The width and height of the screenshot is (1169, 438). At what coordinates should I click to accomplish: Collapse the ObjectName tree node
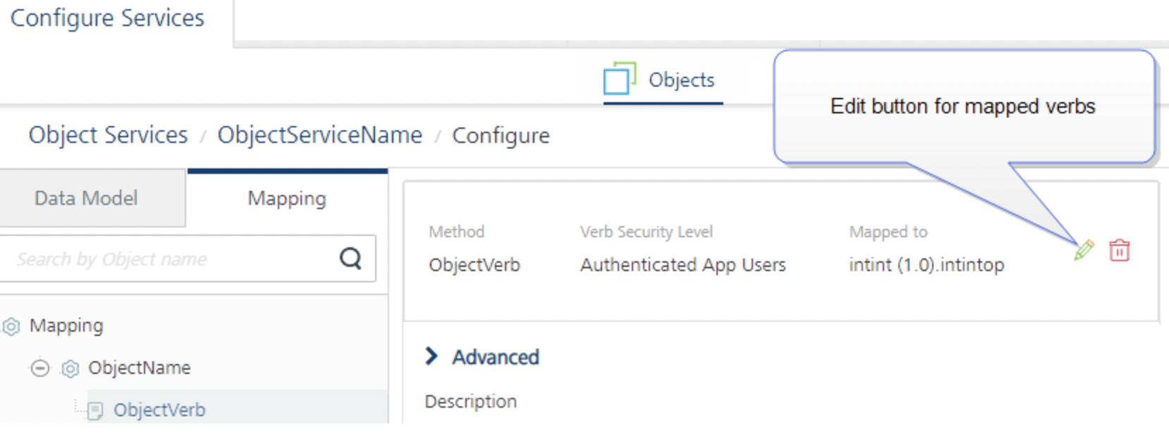pyautogui.click(x=40, y=368)
